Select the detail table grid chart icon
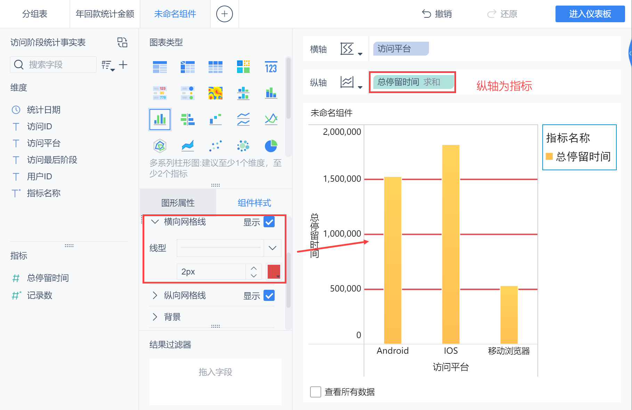Screen dimensions: 632x410 (216, 67)
